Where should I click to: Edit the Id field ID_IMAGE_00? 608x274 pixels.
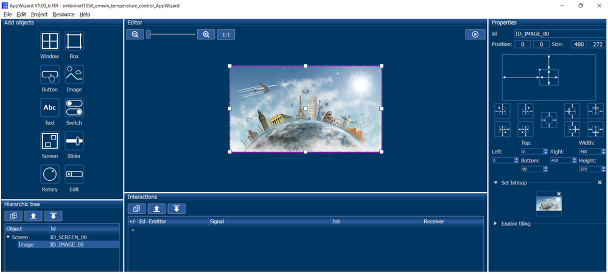[558, 33]
